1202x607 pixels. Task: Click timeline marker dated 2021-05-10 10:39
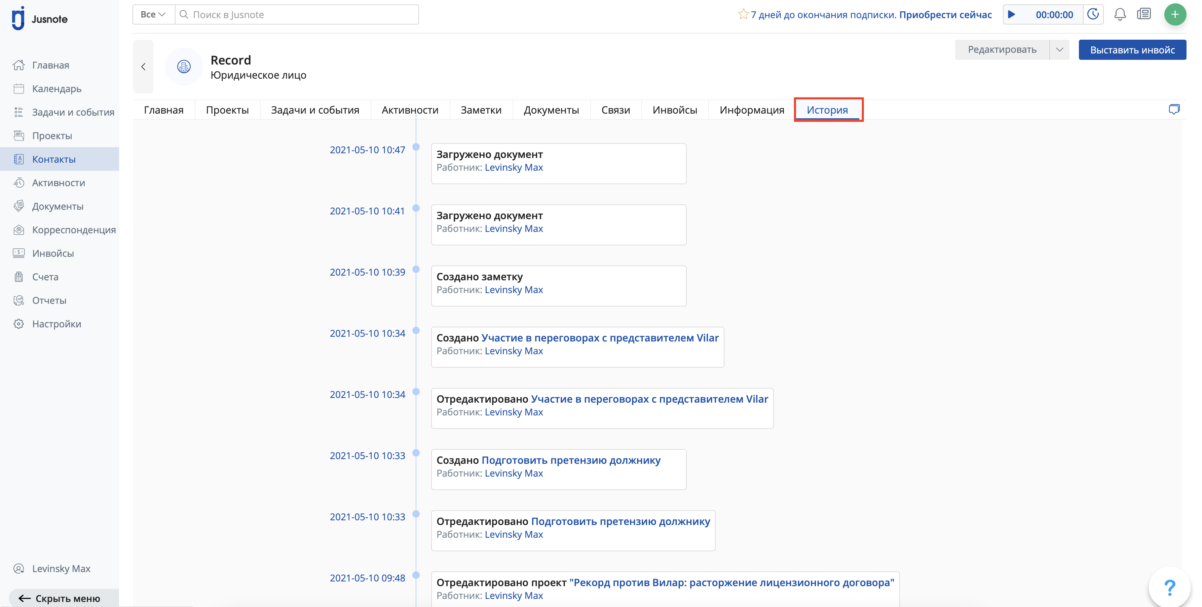(416, 270)
